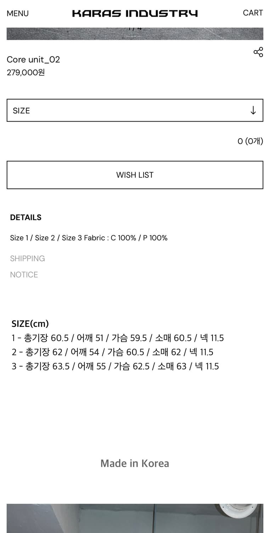The height and width of the screenshot is (533, 270).
Task: Click the Core unit_02 product title
Action: (33, 59)
